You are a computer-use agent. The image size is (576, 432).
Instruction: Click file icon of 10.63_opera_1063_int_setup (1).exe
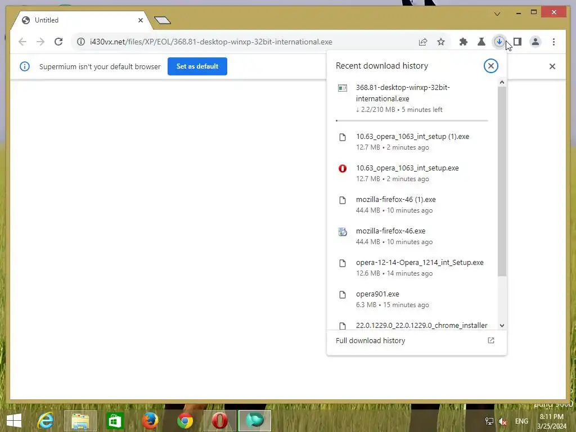click(343, 137)
